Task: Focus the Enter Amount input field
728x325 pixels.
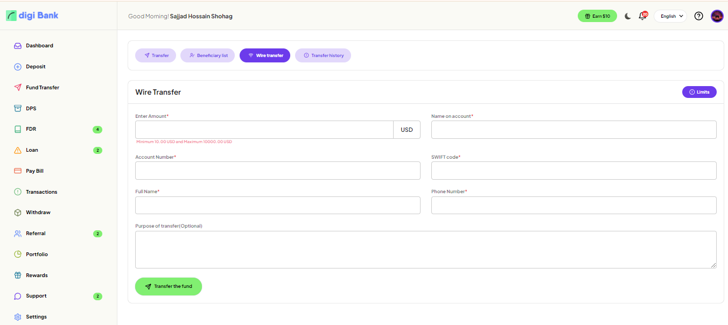Action: click(264, 130)
